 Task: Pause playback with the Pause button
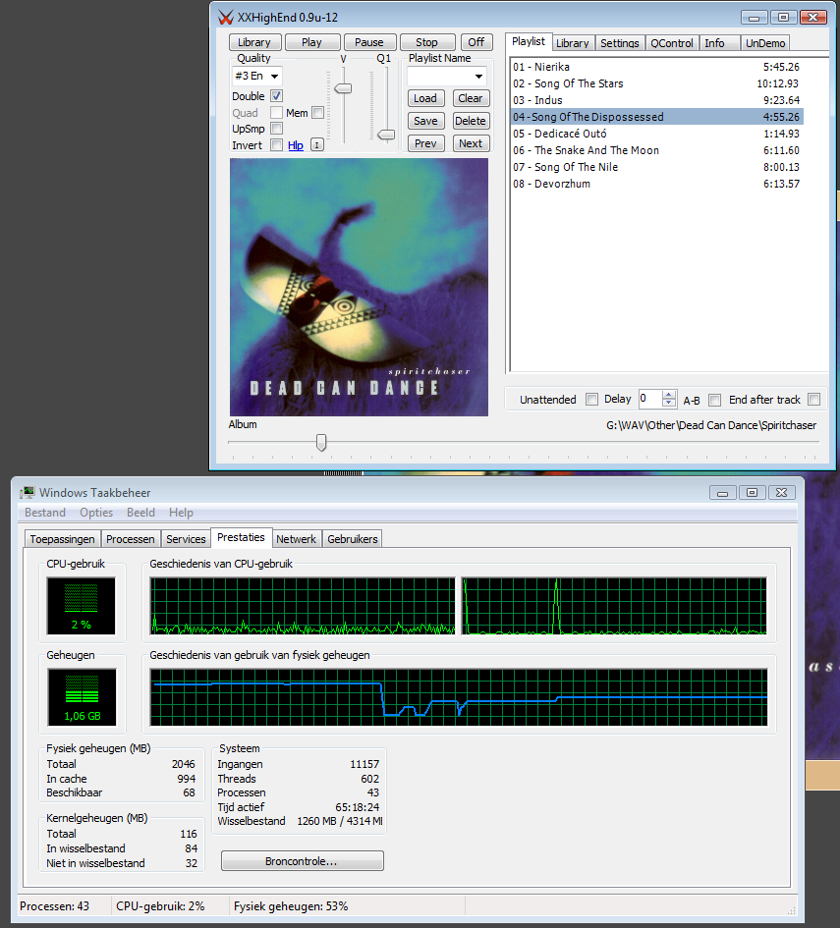pos(368,42)
